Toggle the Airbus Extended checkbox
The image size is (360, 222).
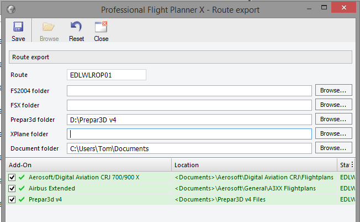(x=12, y=188)
